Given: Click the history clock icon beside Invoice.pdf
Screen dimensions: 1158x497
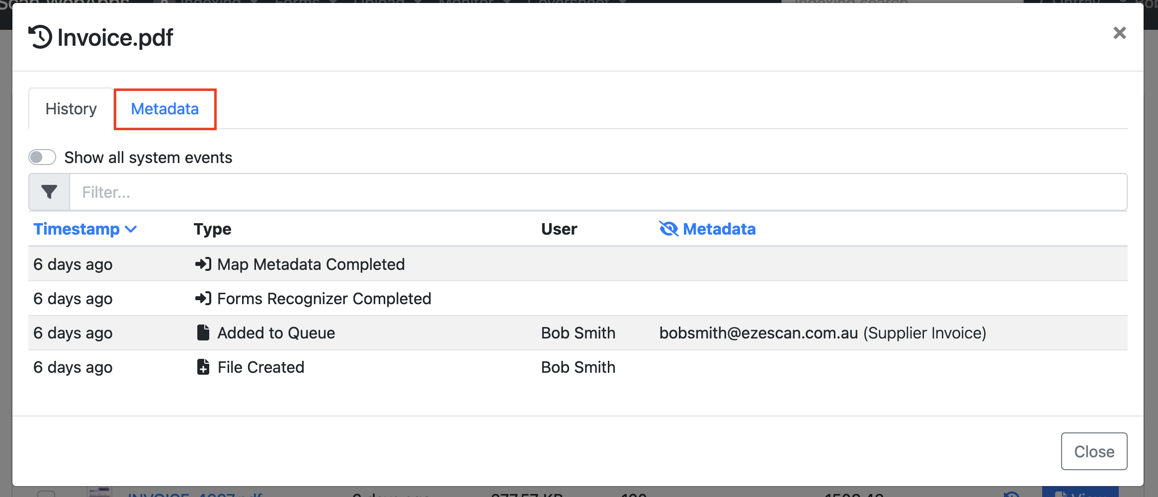Looking at the screenshot, I should point(40,37).
